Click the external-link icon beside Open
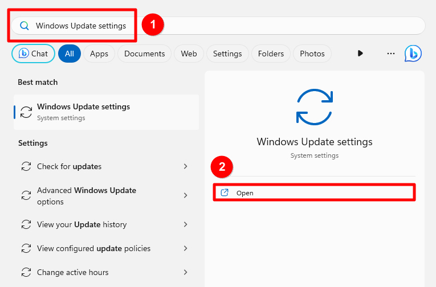 click(225, 192)
